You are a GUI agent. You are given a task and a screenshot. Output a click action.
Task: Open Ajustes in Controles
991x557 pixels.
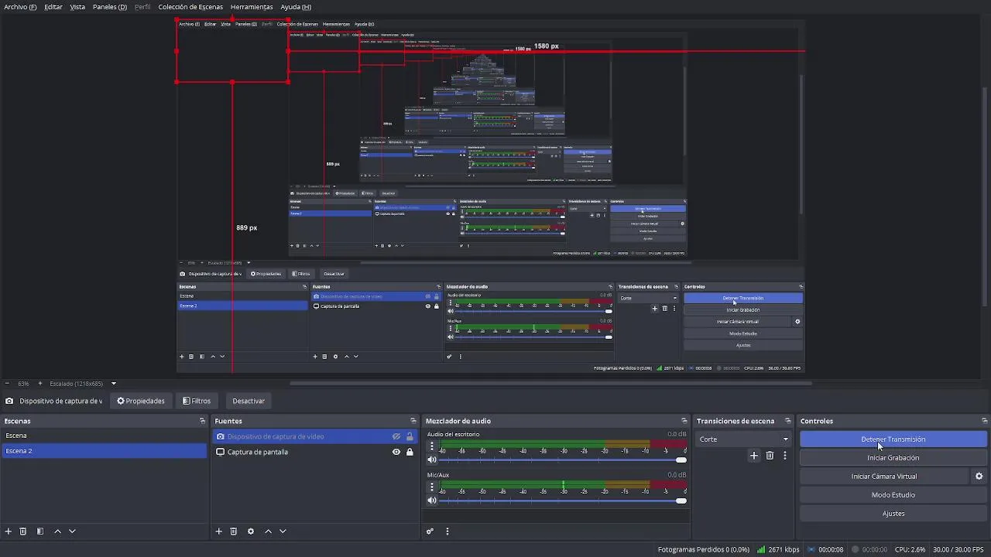point(893,514)
